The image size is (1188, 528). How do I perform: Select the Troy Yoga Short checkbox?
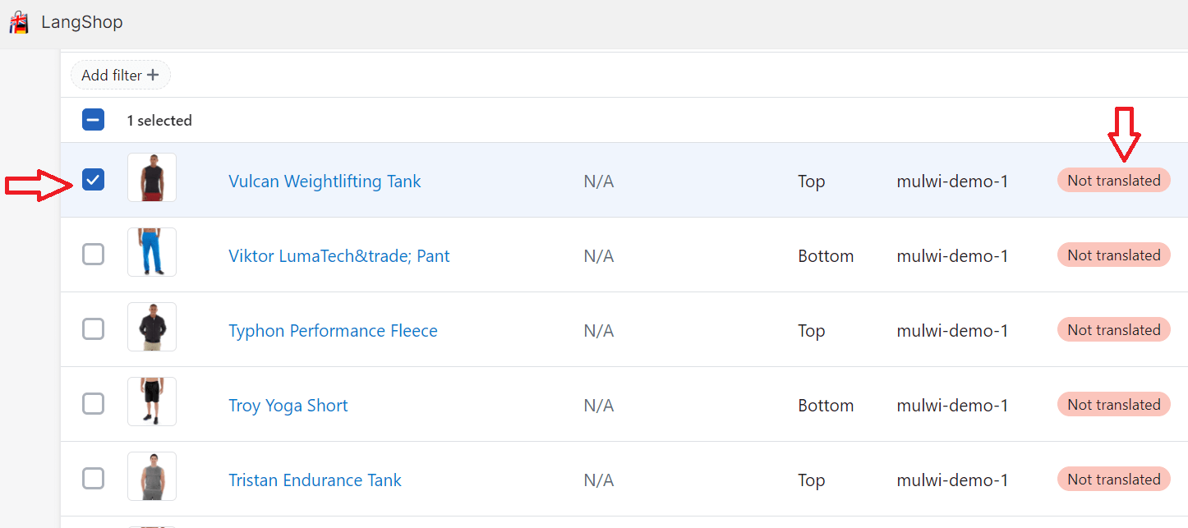pyautogui.click(x=94, y=404)
